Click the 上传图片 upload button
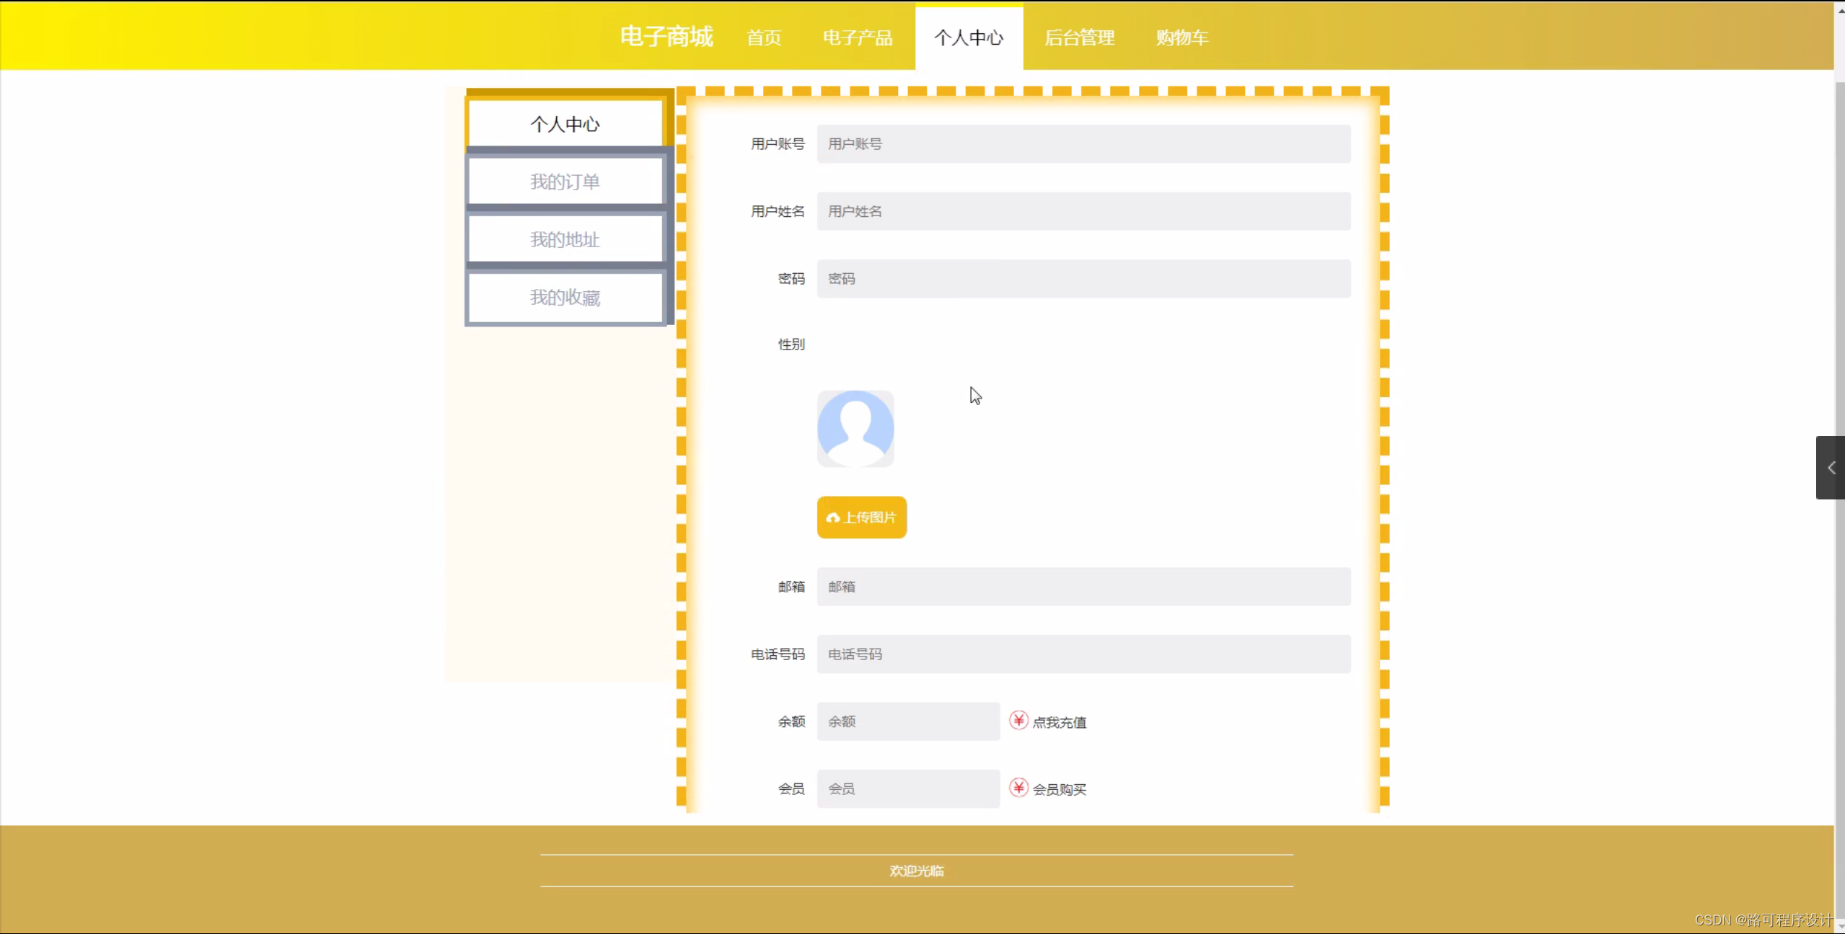 [x=861, y=517]
